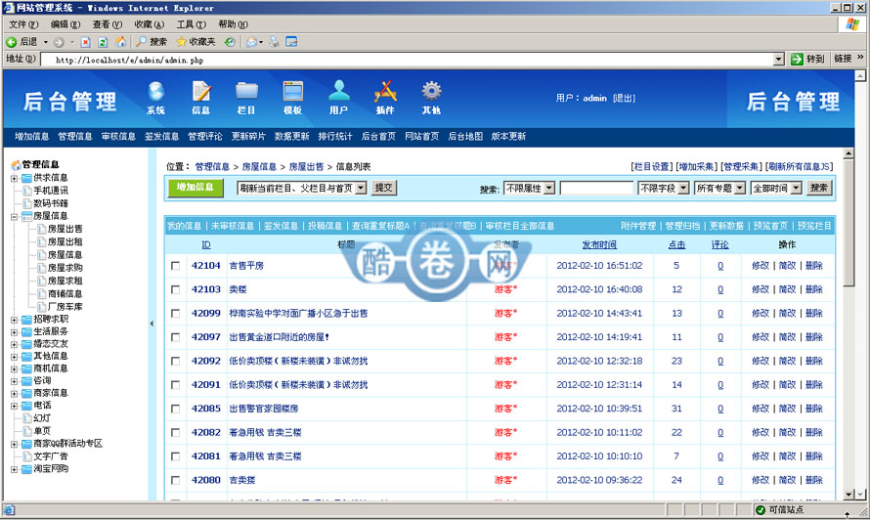Check the box for row 42080
This screenshot has height=520, width=870.
[175, 481]
